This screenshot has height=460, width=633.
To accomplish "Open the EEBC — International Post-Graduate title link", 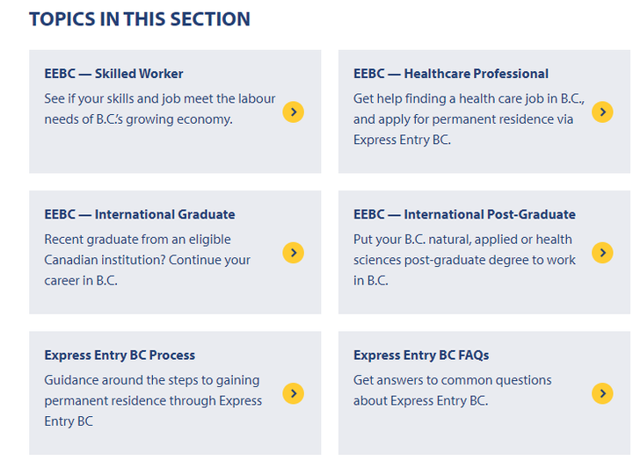I will (x=465, y=214).
